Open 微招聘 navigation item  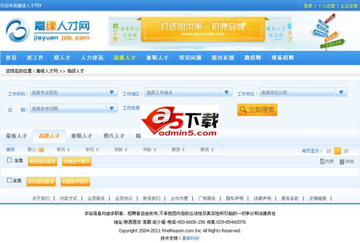coord(253,58)
